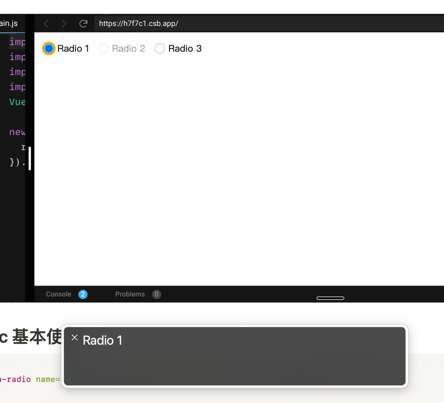
Task: Click the "Radio 3" label text
Action: [x=185, y=49]
